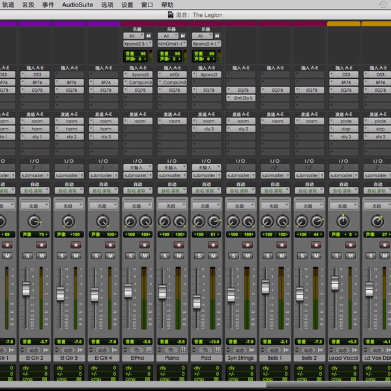Solo the El Gtr 2 track

pyautogui.click(x=28, y=255)
